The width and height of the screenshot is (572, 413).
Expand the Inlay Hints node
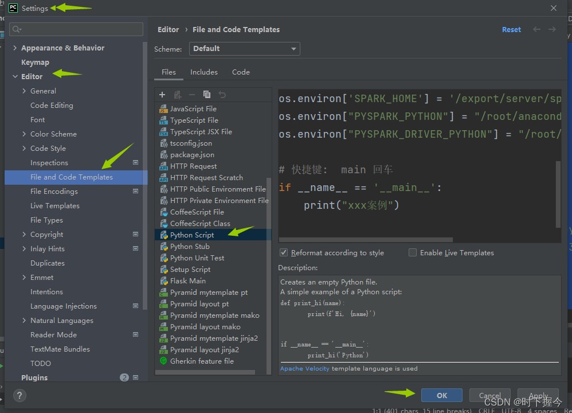click(x=24, y=249)
